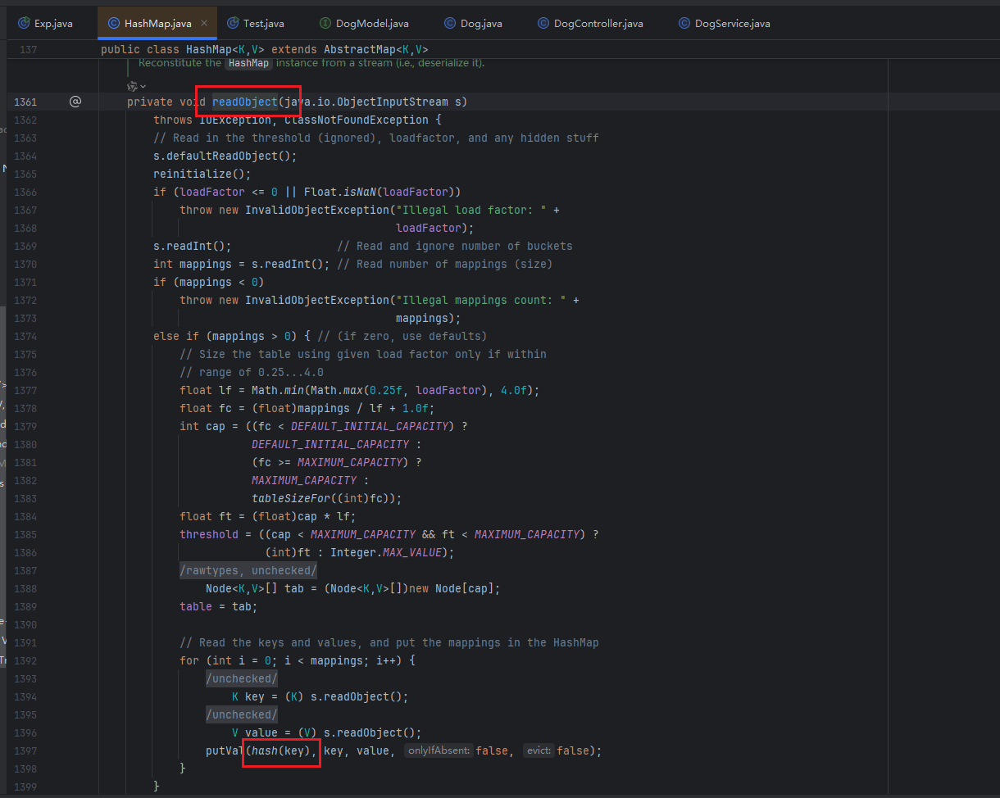
Task: Click the highlighted readObject method name
Action: [x=244, y=102]
